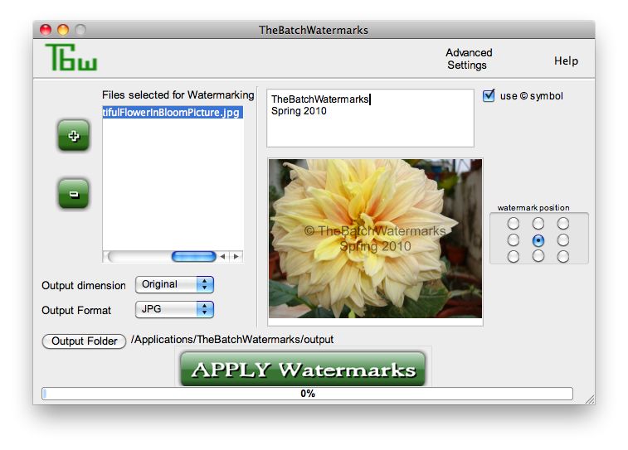Screen dimensions: 628x450
Task: Select tifulFlowerInBloomPicture.jpg in the file list
Action: (172, 112)
